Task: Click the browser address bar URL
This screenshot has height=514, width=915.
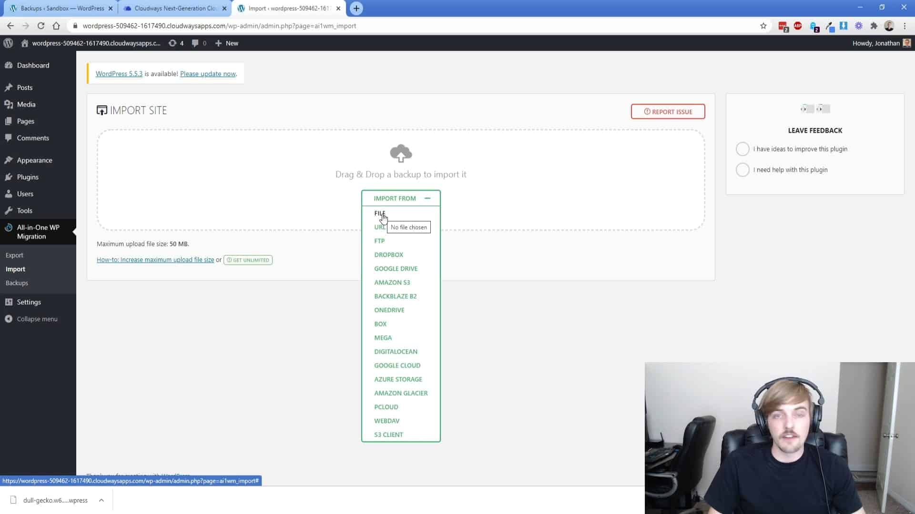Action: [219, 26]
